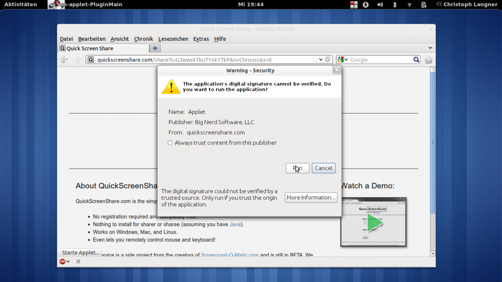Open the accessibility menu icon

point(366,5)
